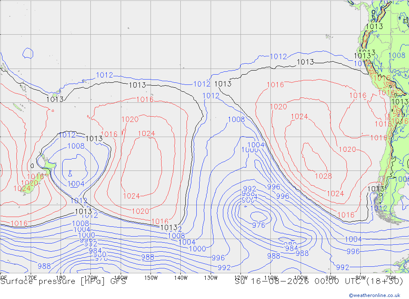Click the 976 low pressure label
Screen dimensions: 409x299
click(258, 225)
